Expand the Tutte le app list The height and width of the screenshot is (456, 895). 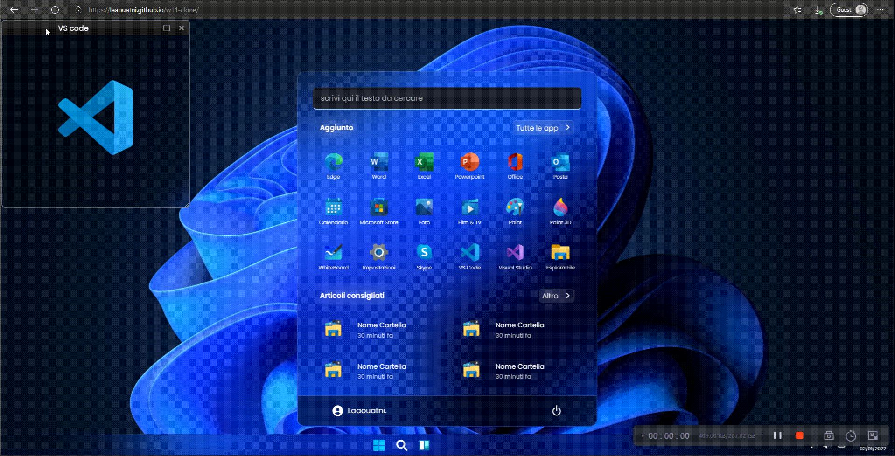(543, 128)
